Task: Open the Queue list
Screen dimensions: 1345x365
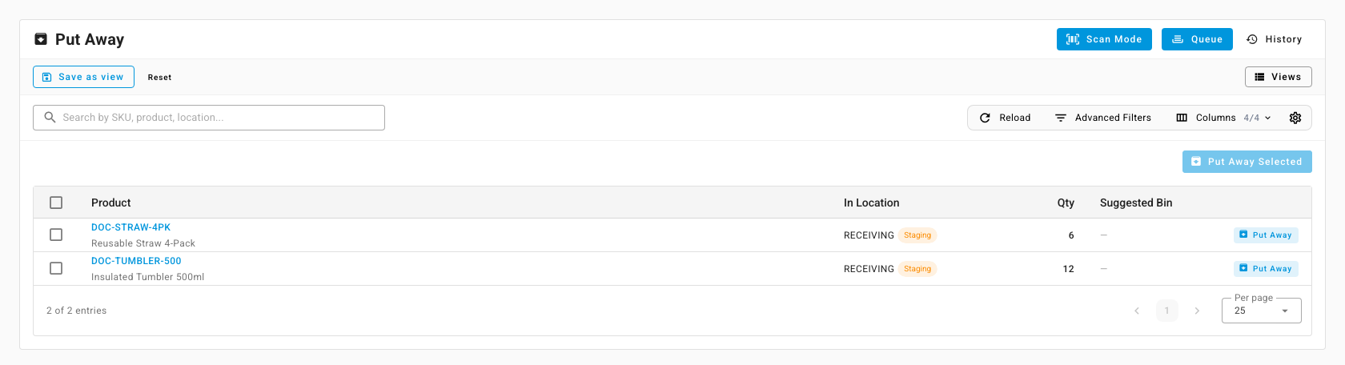Action: [1198, 39]
